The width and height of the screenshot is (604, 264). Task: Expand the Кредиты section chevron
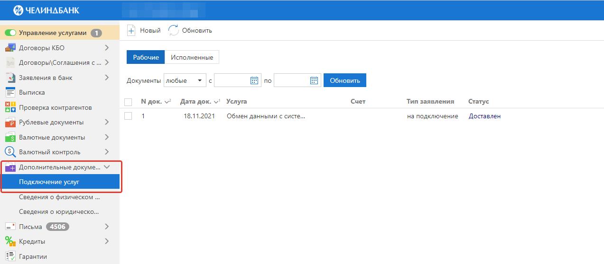pyautogui.click(x=107, y=241)
